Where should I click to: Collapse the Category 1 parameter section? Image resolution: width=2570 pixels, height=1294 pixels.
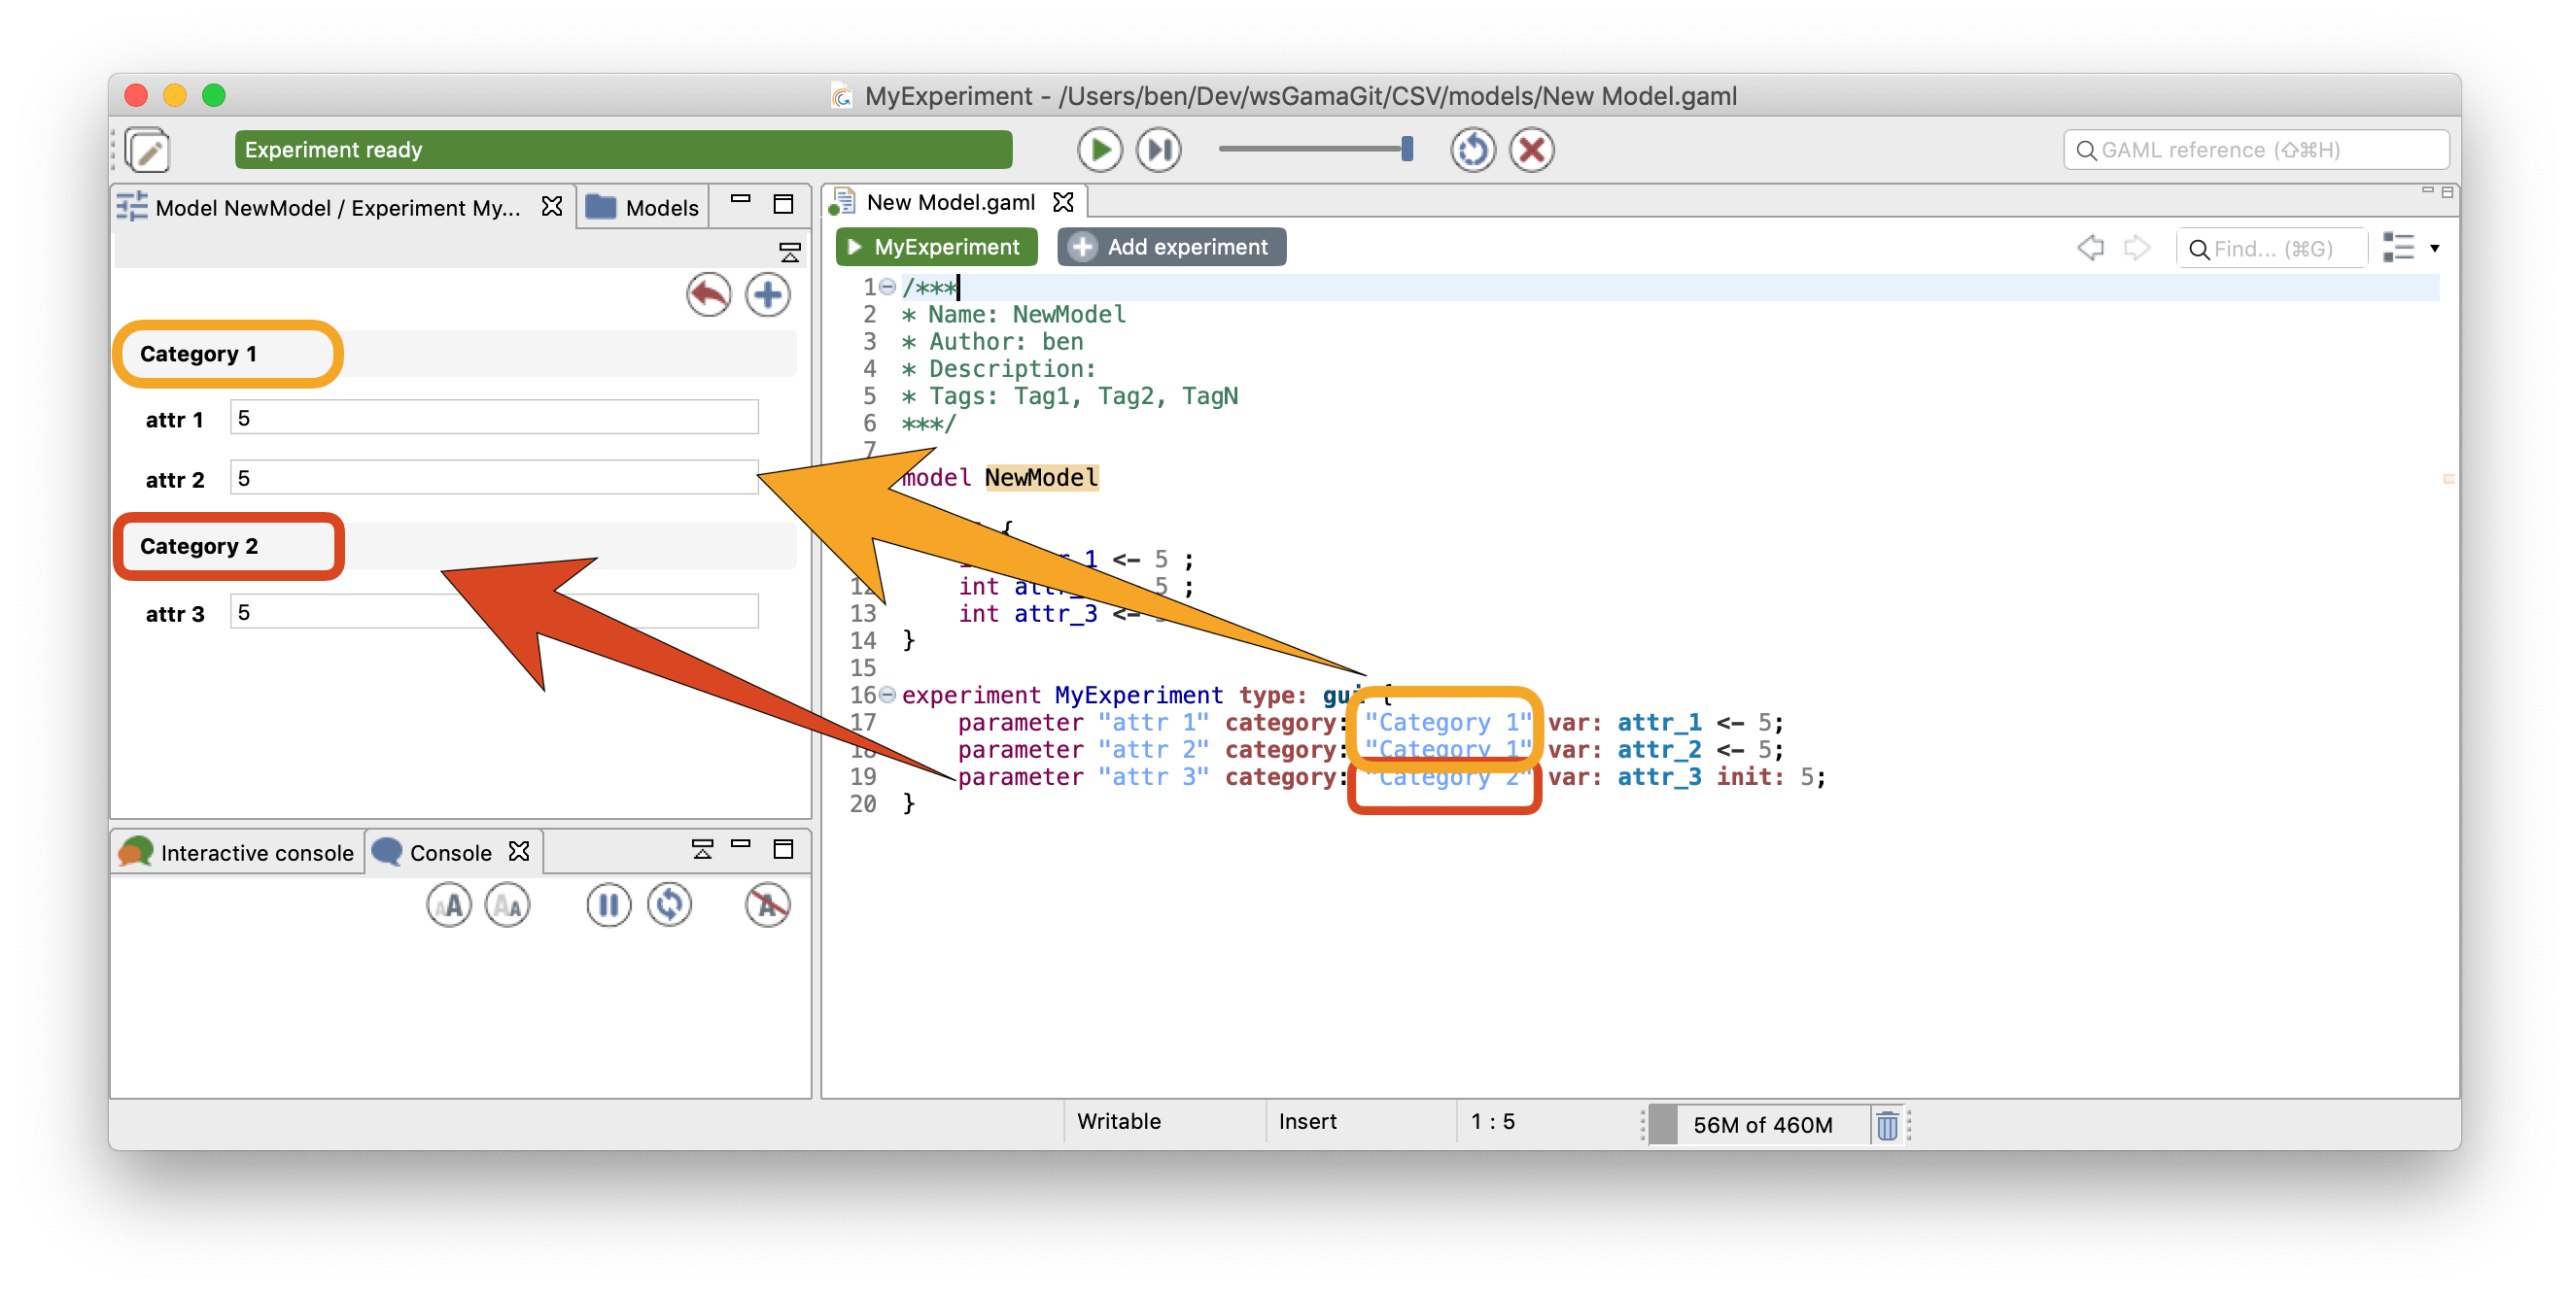point(197,354)
